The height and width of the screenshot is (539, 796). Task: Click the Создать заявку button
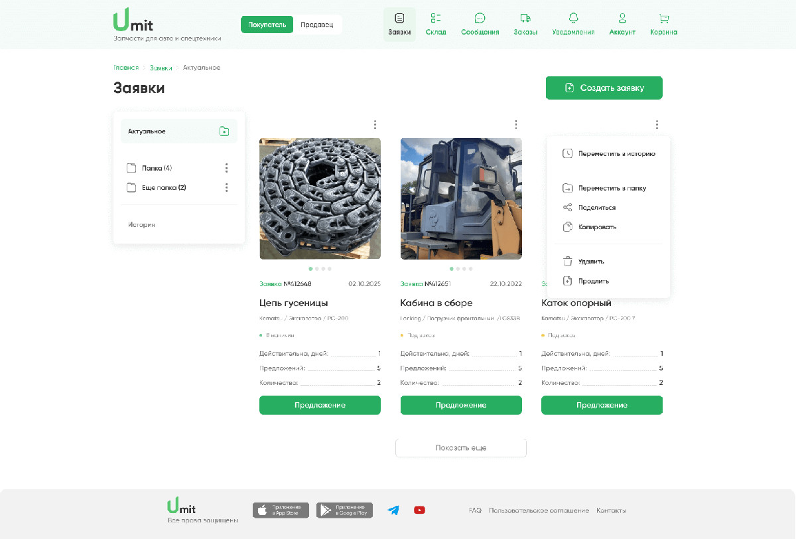(604, 88)
